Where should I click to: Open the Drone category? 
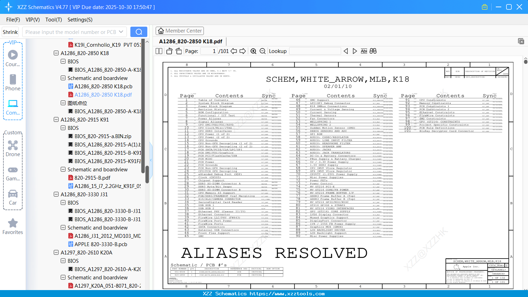pyautogui.click(x=13, y=148)
